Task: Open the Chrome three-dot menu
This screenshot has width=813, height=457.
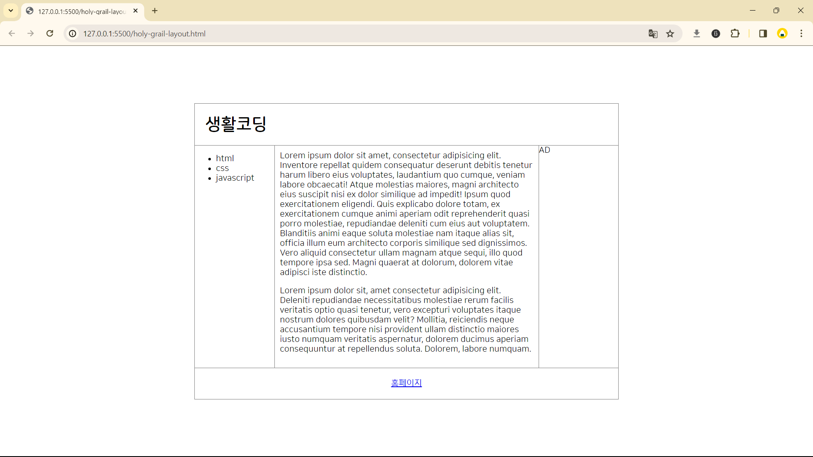Action: coord(801,33)
